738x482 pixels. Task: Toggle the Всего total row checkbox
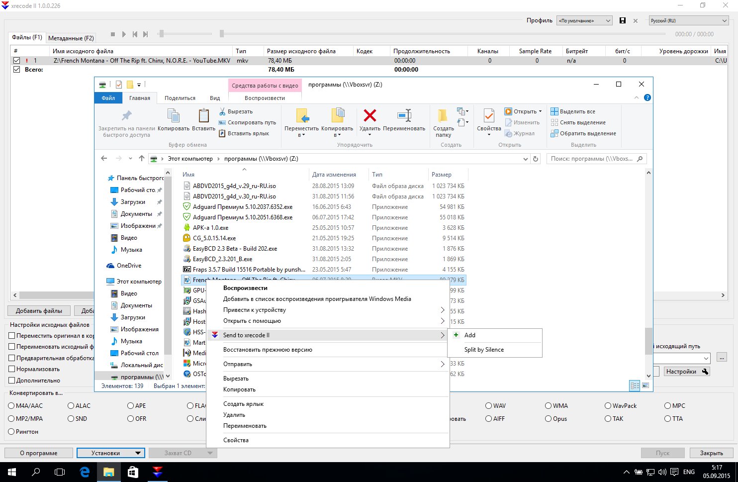(x=16, y=70)
